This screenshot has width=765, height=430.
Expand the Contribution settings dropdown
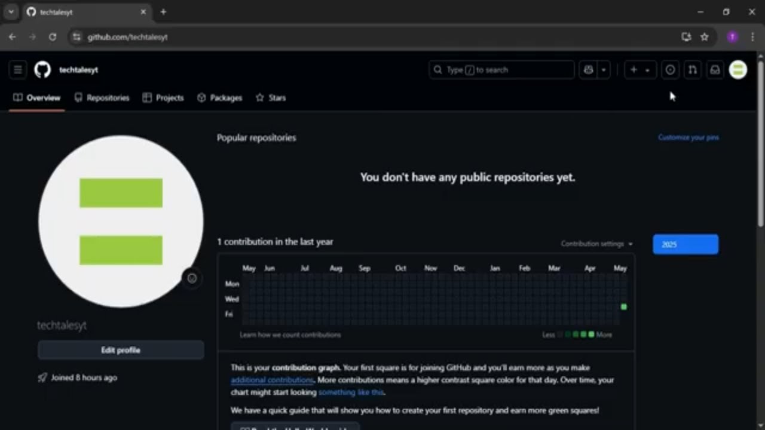click(x=596, y=244)
